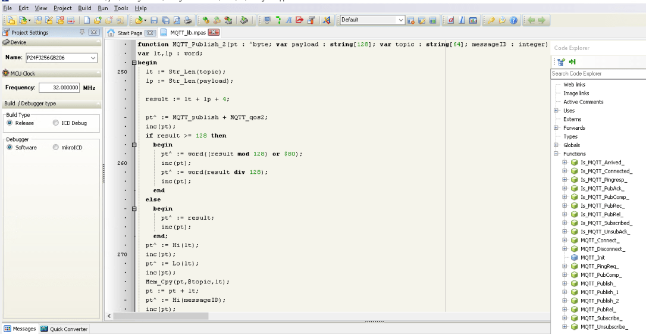646x334 pixels.
Task: Open the Default layout dropdown
Action: coord(400,20)
